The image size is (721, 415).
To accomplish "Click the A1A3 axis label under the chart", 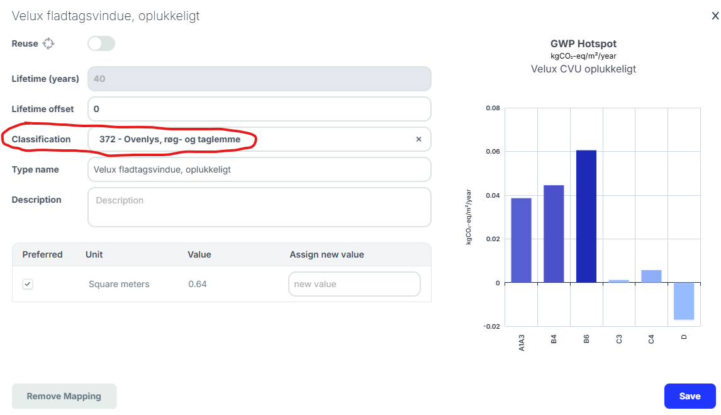I will click(x=522, y=343).
